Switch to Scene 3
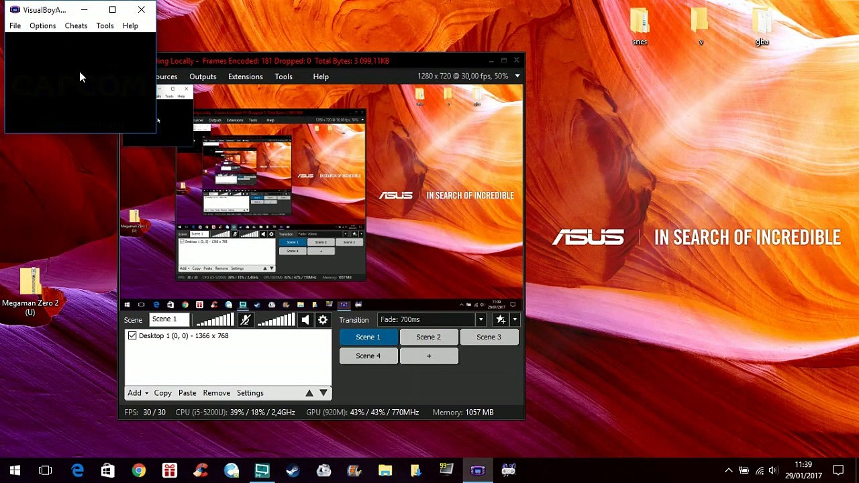This screenshot has width=859, height=483. [489, 337]
